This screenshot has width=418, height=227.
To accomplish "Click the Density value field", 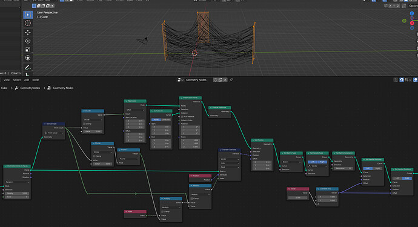I will click(x=17, y=193).
